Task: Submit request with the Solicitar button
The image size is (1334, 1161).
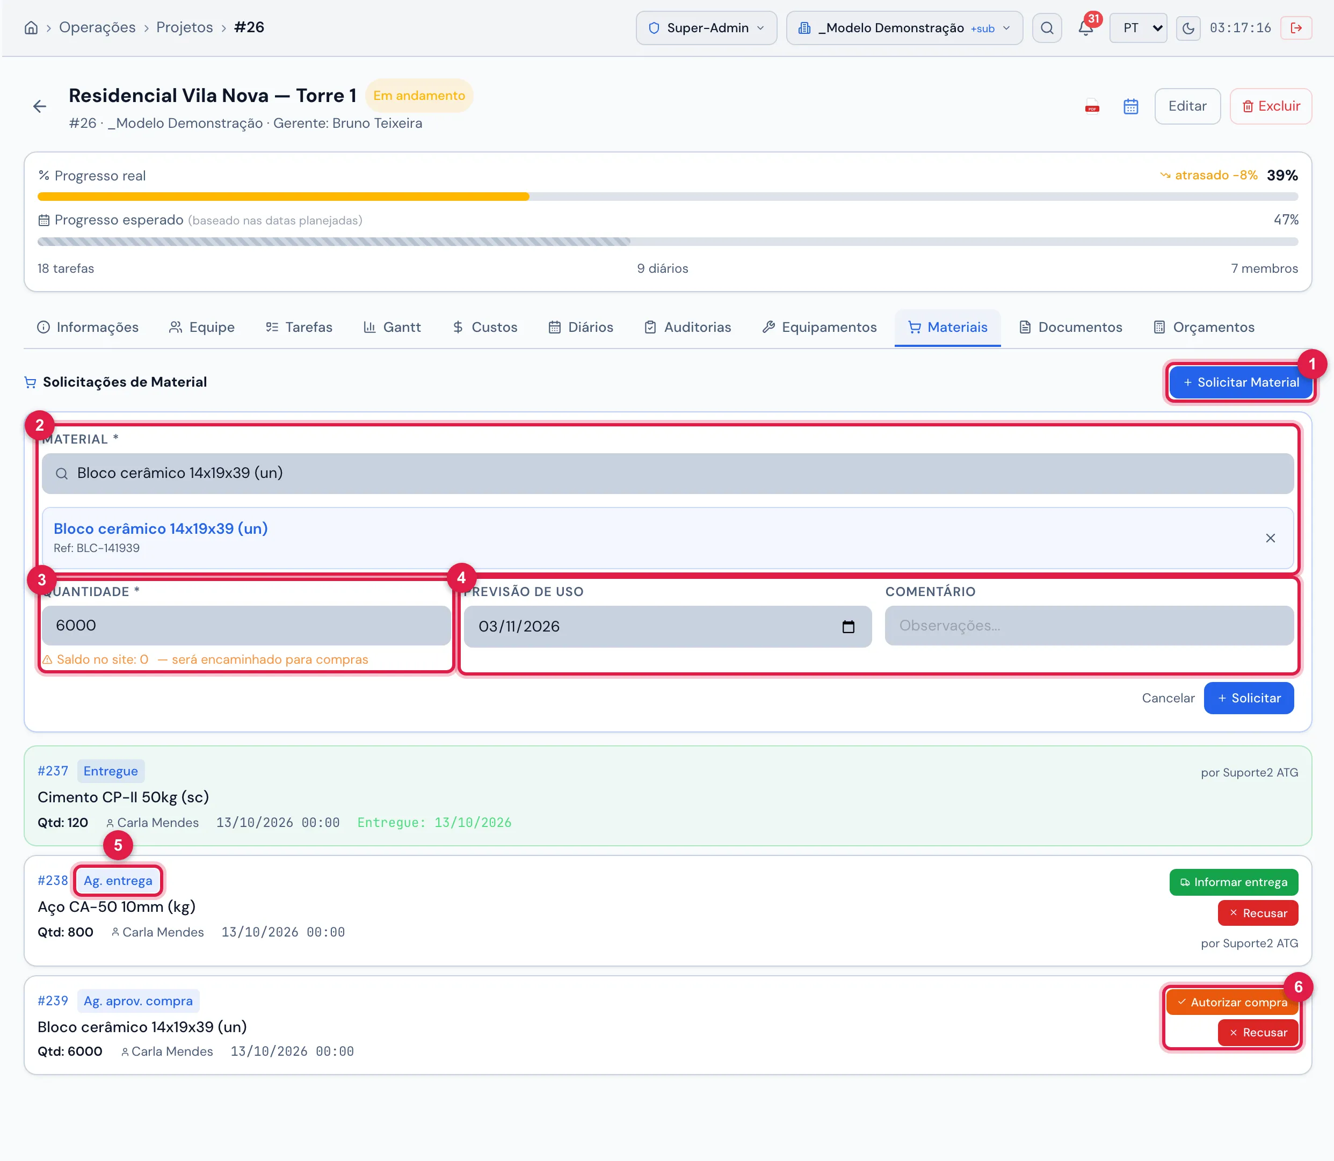Action: [x=1249, y=698]
